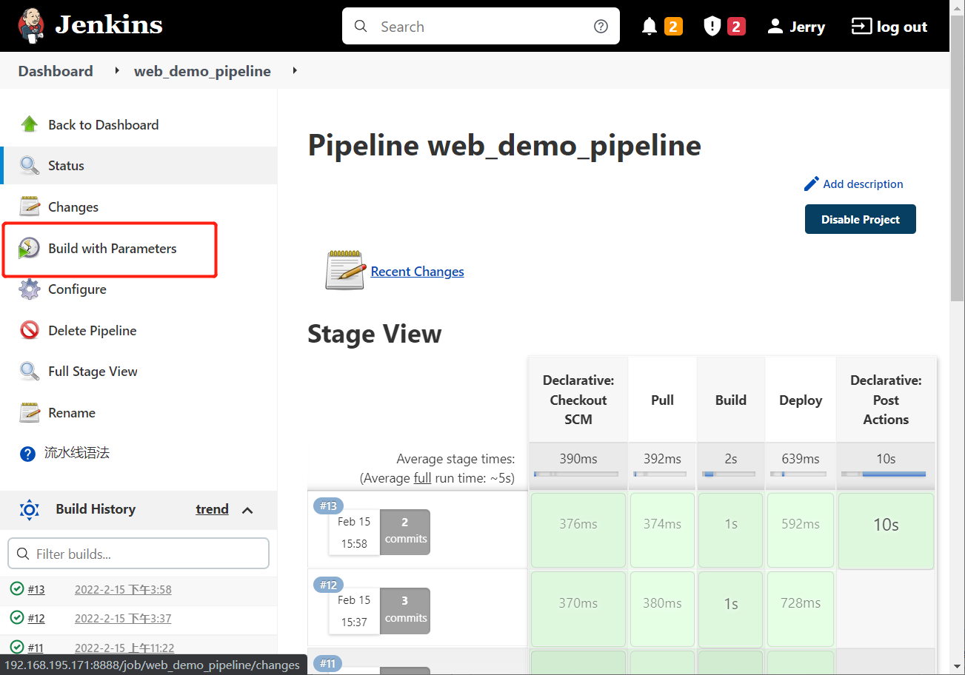965x675 pixels.
Task: Open security warnings shield icon
Action: pos(712,27)
